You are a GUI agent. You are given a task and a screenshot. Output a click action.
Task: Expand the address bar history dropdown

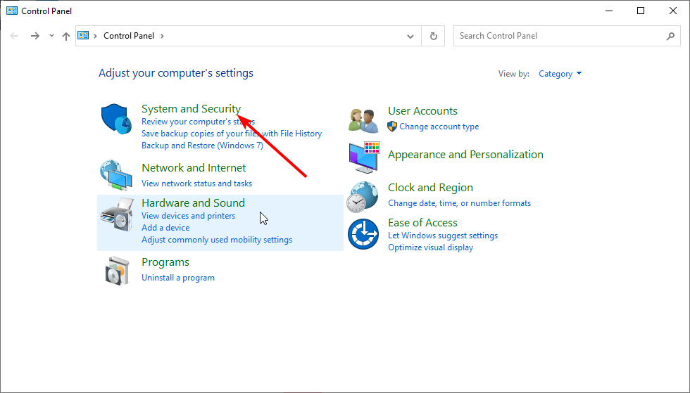[410, 36]
